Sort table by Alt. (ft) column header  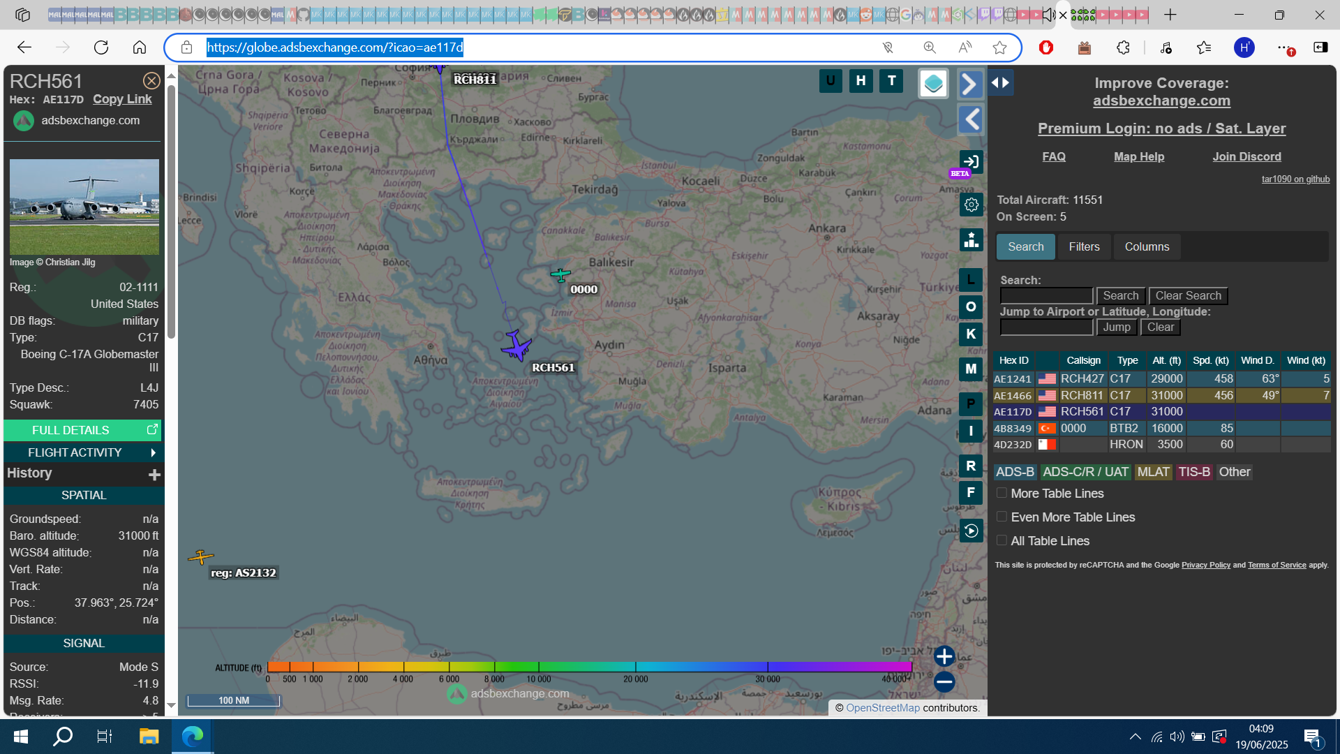tap(1166, 361)
